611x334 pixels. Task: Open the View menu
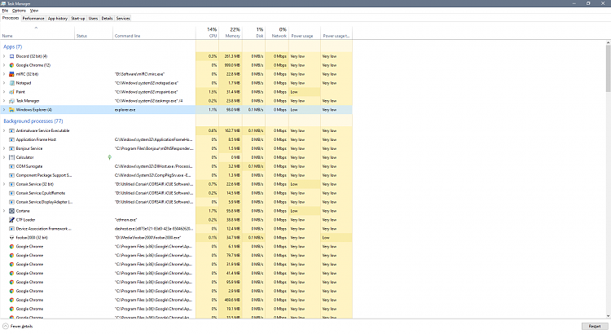click(x=34, y=11)
